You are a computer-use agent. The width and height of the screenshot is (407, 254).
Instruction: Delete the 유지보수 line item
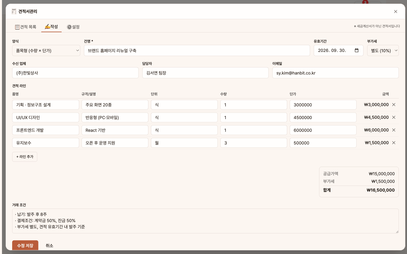(x=394, y=143)
